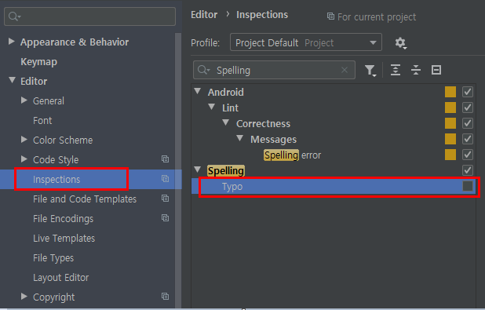Click the Profile label text
Screen dimensions: 485x310
click(206, 42)
